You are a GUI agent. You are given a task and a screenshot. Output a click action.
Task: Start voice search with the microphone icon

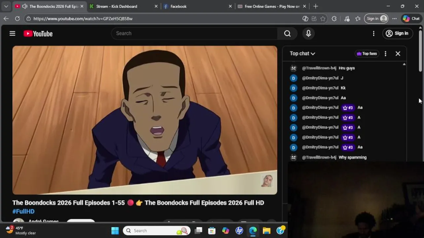(308, 33)
